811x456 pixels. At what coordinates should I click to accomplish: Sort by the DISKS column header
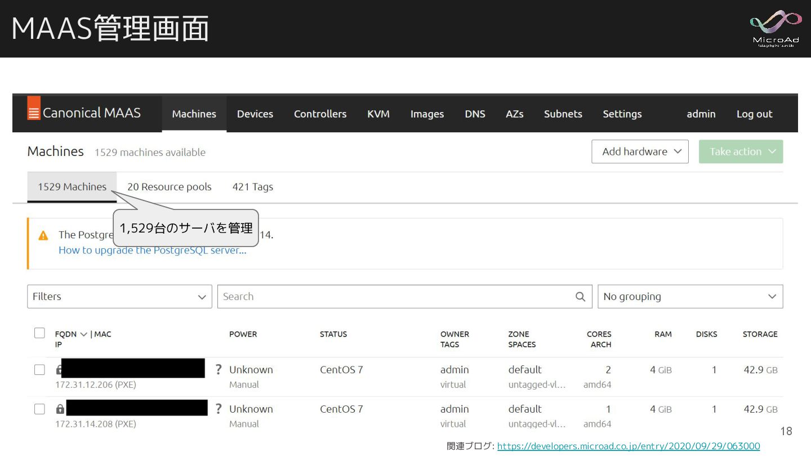click(706, 334)
